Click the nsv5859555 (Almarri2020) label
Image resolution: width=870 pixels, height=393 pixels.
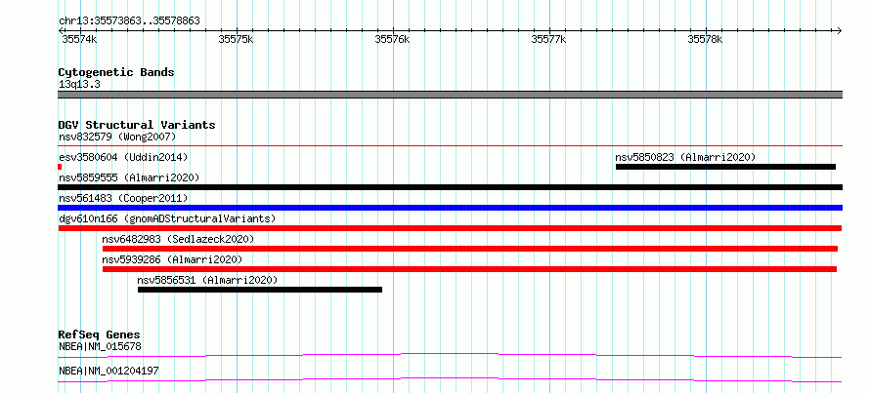coord(129,177)
